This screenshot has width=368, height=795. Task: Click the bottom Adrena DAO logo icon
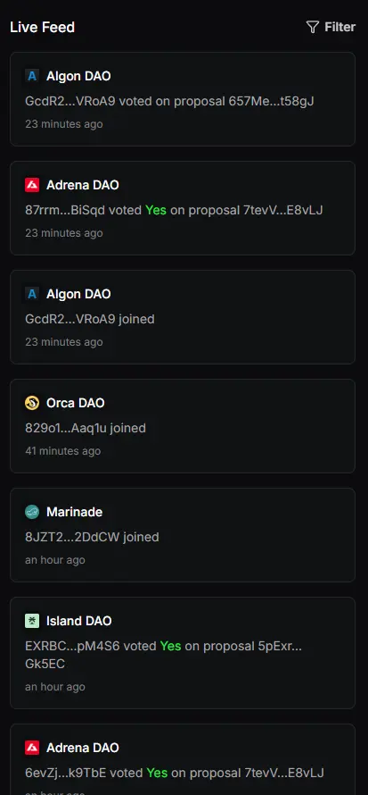(32, 748)
